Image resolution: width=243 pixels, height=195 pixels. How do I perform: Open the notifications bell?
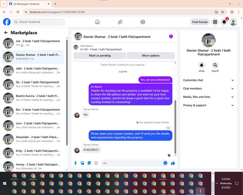pyautogui.click(x=224, y=22)
